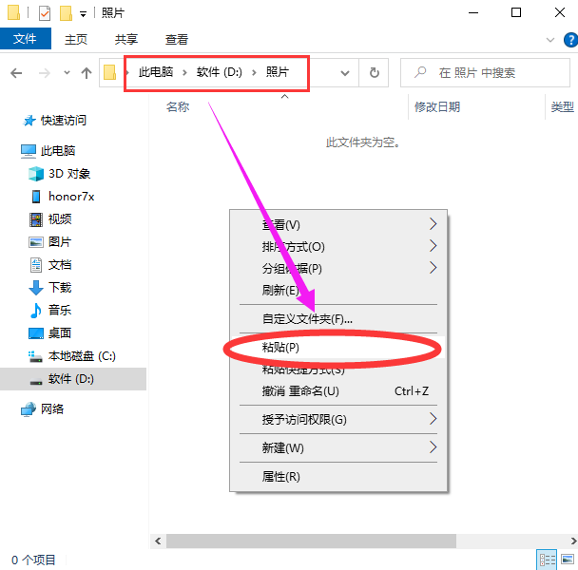This screenshot has height=570, width=578.
Task: Click 此电脑 in the address breadcrumb
Action: [x=156, y=72]
